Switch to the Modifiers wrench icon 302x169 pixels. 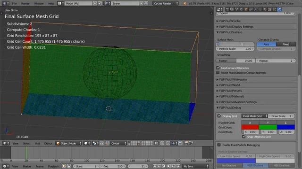256,9
